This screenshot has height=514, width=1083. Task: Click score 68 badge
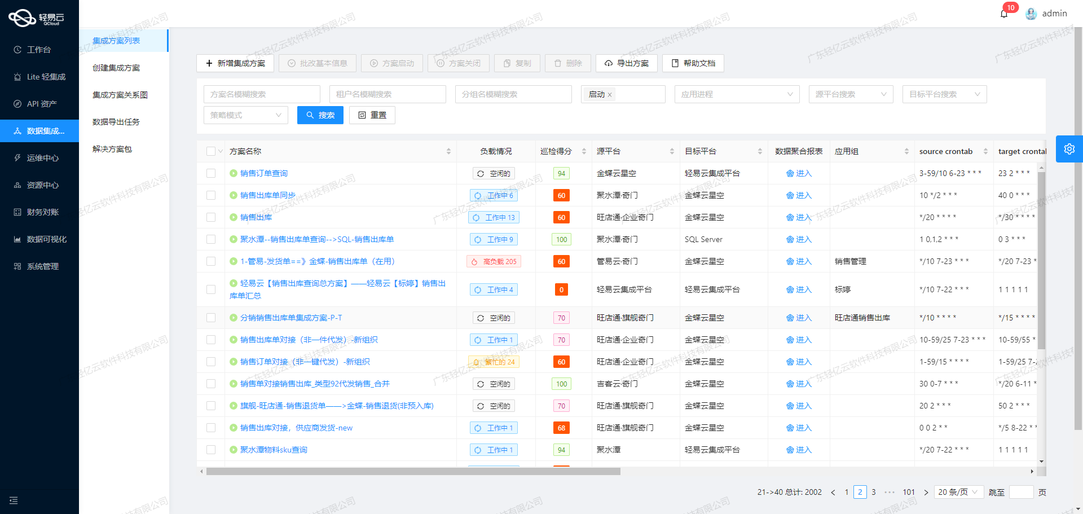tap(561, 428)
